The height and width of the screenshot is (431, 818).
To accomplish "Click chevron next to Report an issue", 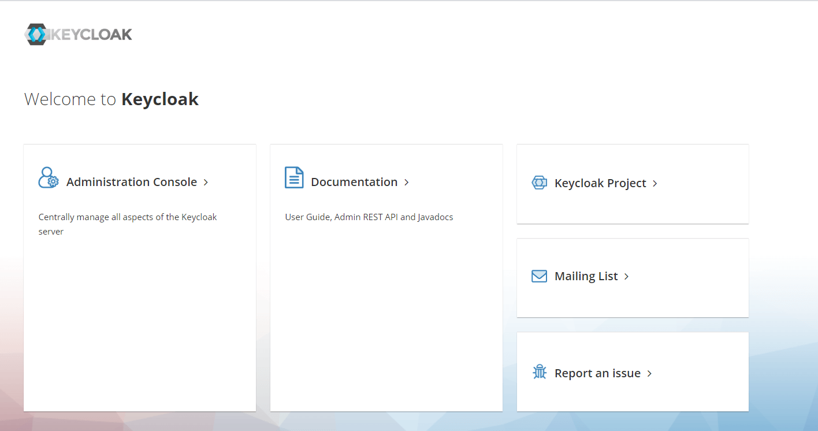I will point(650,374).
